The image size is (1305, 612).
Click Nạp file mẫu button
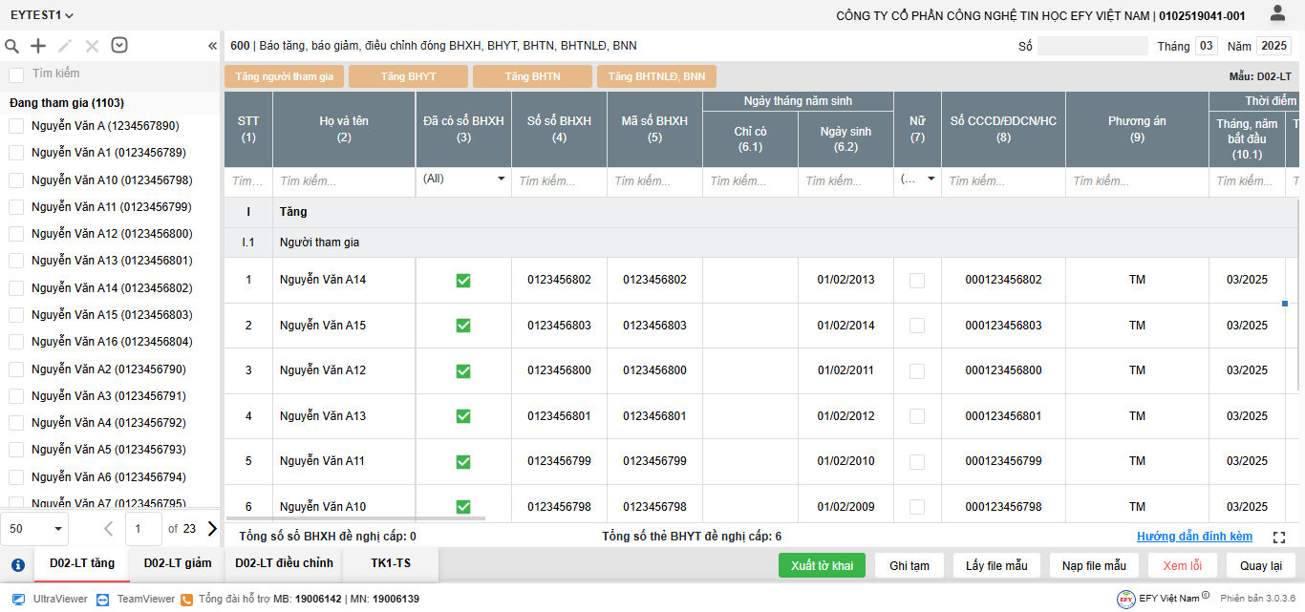click(x=1094, y=565)
